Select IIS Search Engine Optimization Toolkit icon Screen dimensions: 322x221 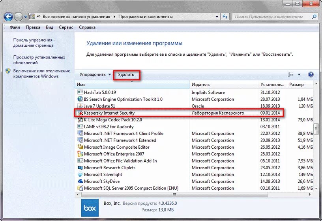[80, 99]
